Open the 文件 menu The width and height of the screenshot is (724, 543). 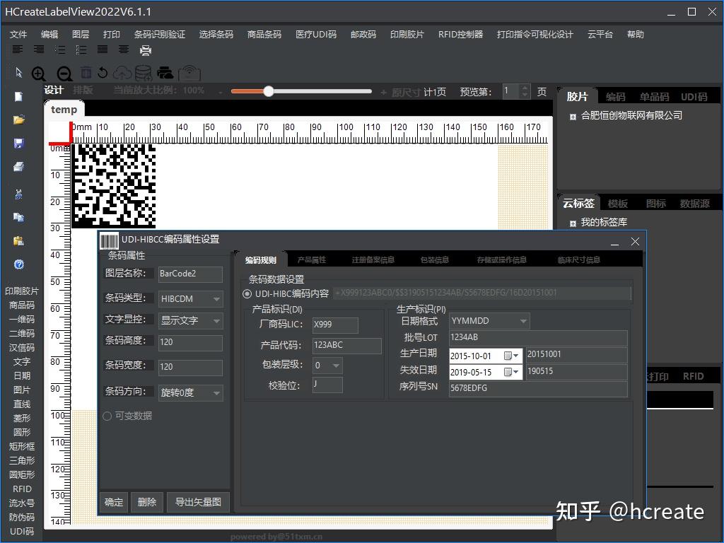[x=18, y=34]
